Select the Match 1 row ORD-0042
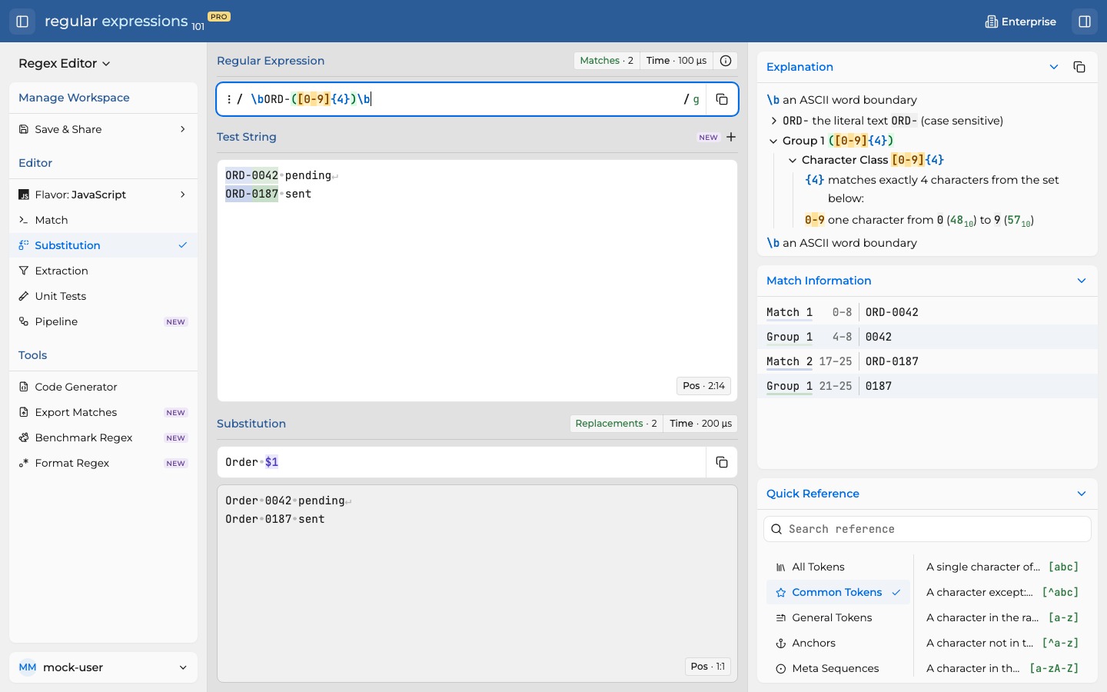 [x=928, y=312]
